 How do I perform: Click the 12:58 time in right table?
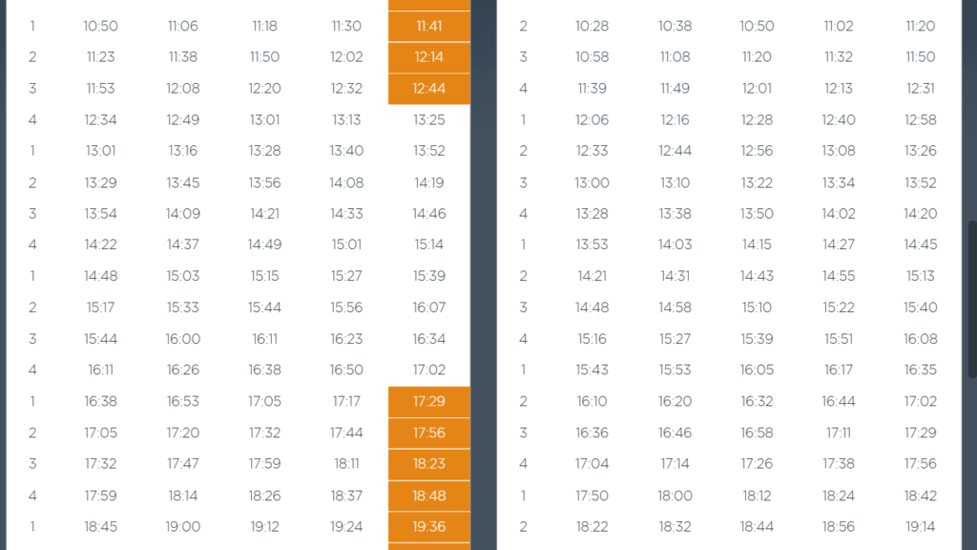click(x=921, y=119)
